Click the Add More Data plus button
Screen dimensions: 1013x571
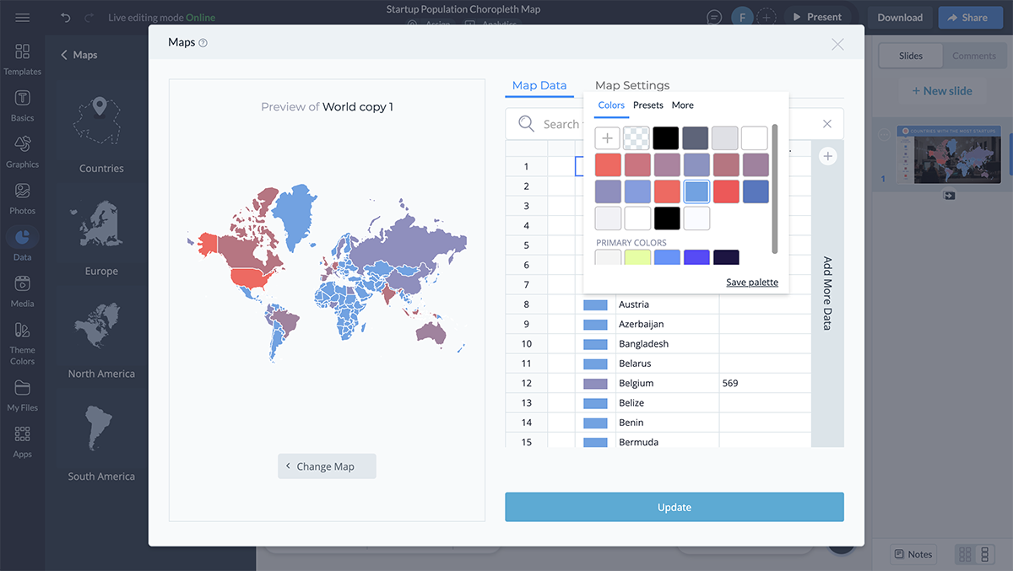(x=827, y=156)
